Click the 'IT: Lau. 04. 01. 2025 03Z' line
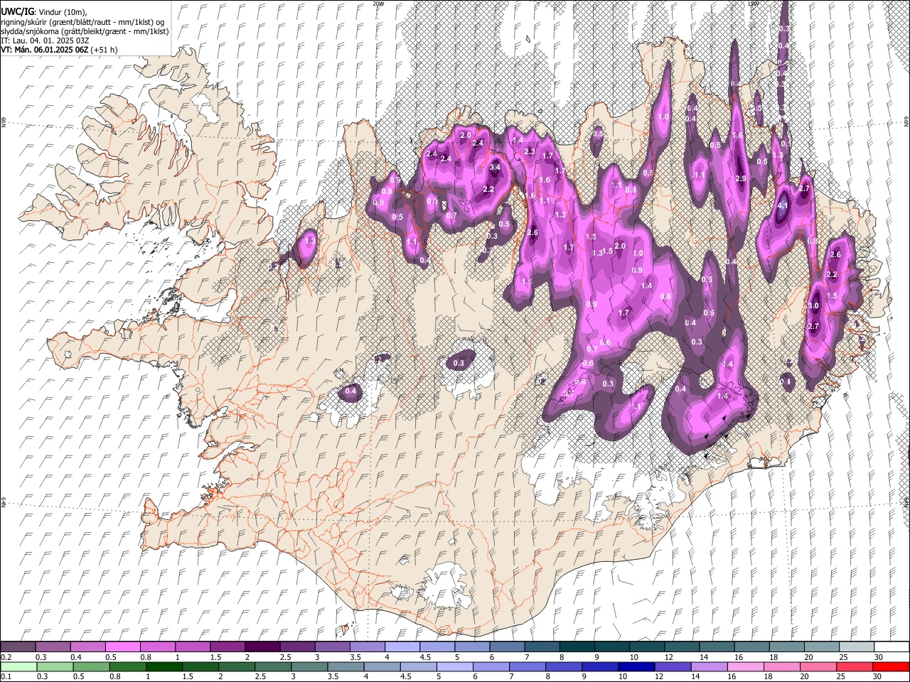Image resolution: width=910 pixels, height=682 pixels. pyautogui.click(x=45, y=40)
